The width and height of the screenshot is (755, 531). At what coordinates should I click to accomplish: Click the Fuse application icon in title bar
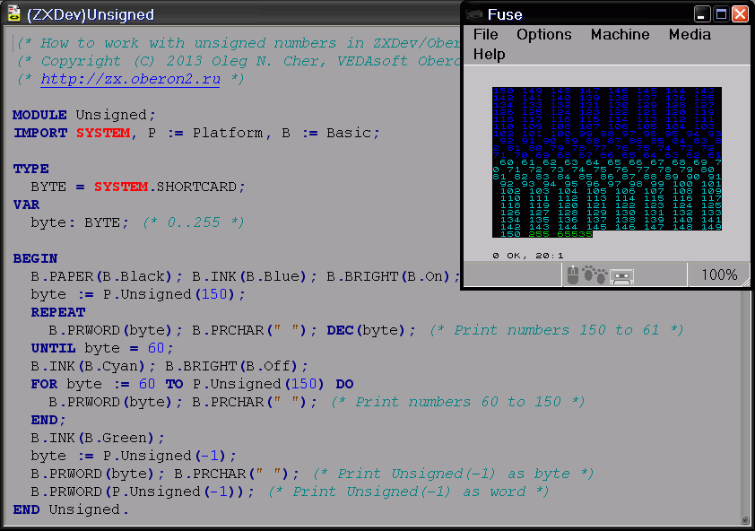(474, 14)
